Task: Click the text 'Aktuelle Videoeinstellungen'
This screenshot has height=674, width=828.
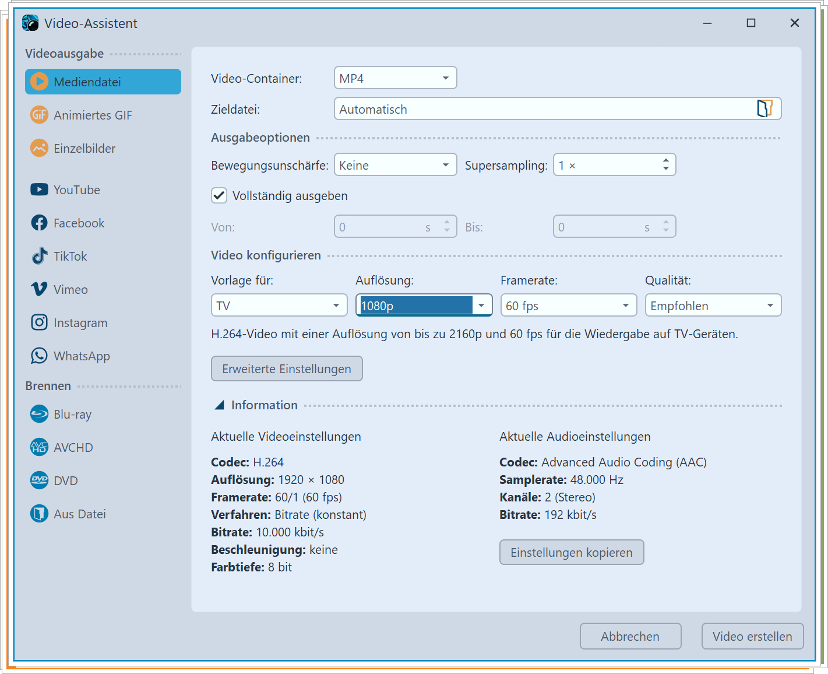Action: point(286,437)
